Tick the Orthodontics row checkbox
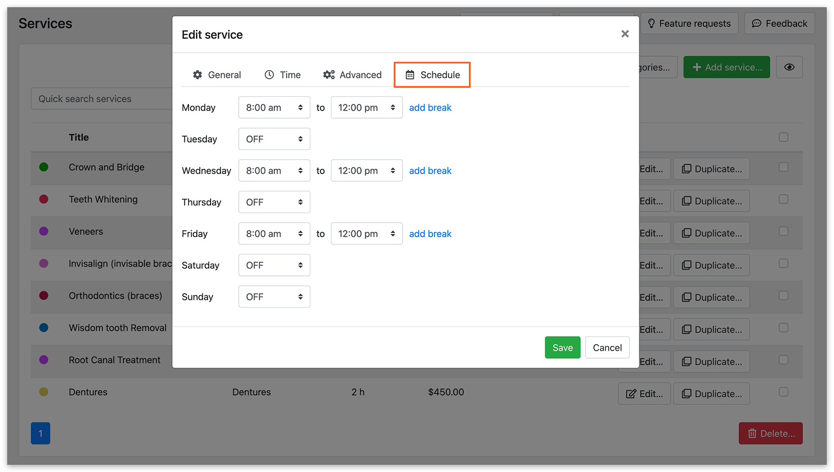This screenshot has width=834, height=472. (x=783, y=295)
